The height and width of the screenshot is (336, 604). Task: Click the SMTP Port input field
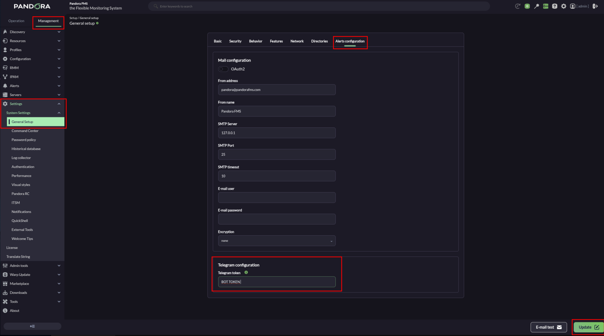coord(277,154)
